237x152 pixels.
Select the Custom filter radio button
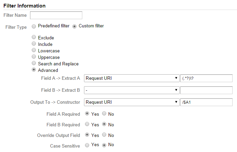pyautogui.click(x=74, y=26)
